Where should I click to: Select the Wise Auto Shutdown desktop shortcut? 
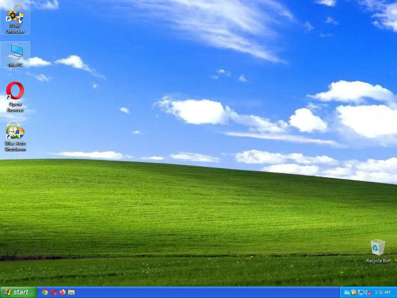pos(15,136)
